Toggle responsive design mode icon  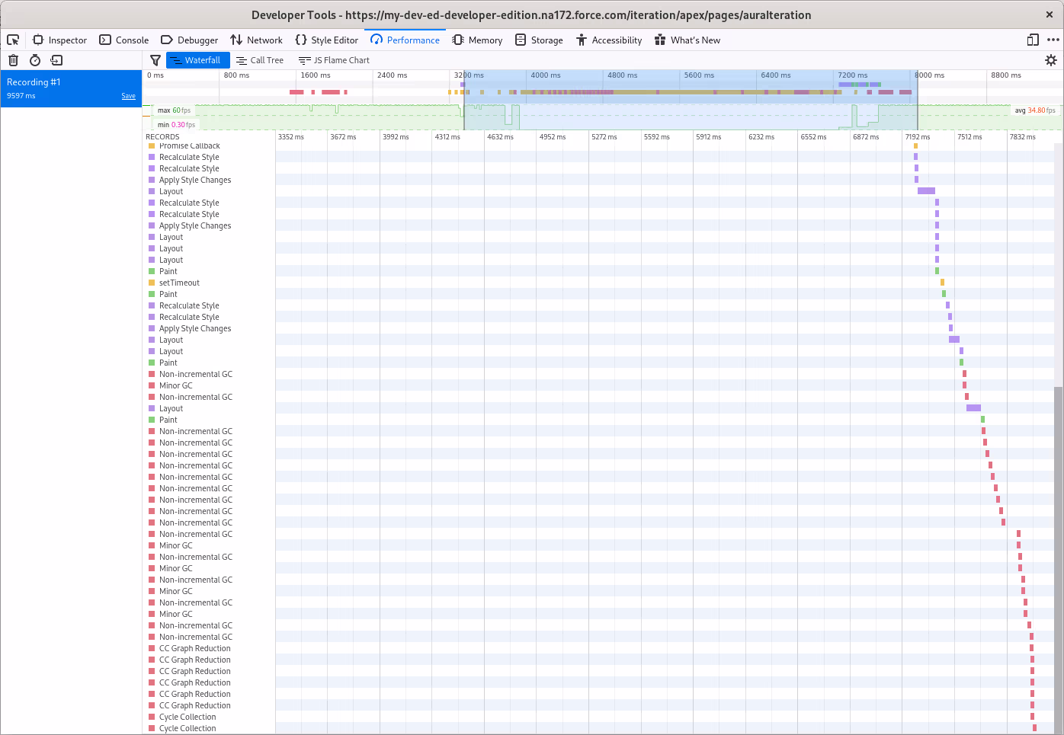point(1033,40)
